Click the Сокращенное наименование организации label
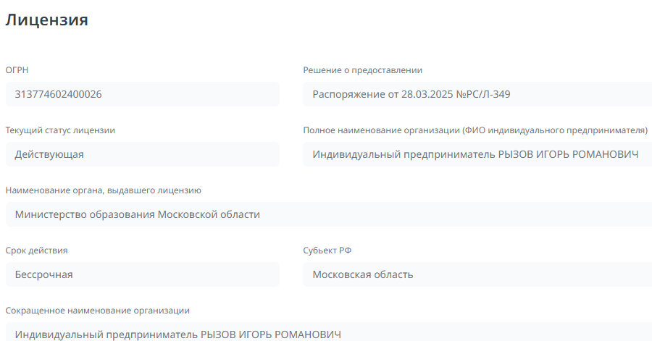652x341 pixels. [97, 311]
